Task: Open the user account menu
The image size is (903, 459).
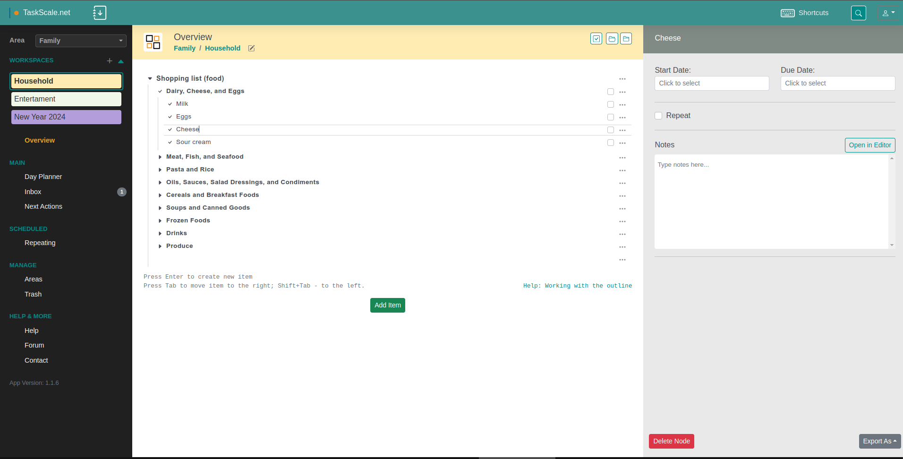Action: tap(887, 13)
